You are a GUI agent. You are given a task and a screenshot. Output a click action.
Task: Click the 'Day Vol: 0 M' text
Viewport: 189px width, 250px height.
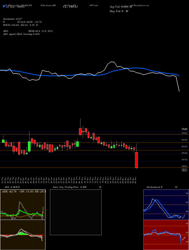(119, 11)
